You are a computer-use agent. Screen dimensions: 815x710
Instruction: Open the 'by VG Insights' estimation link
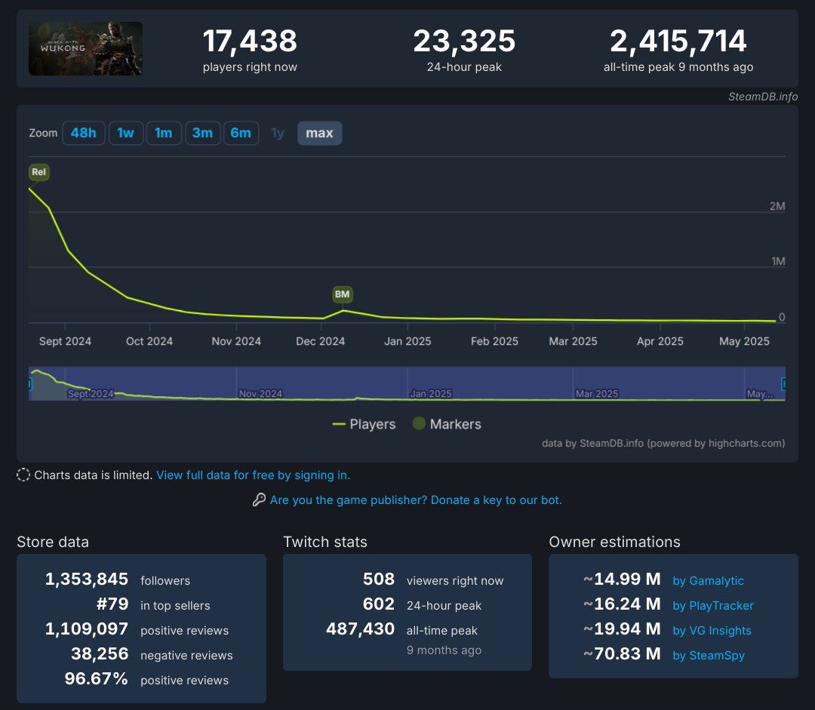coord(712,631)
